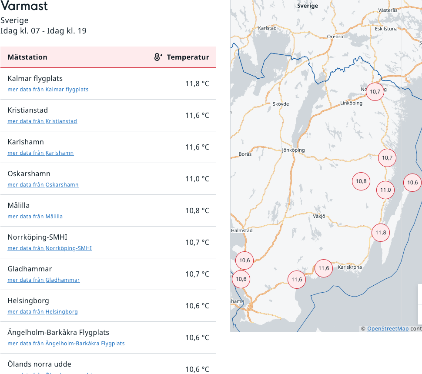Click the 10,7 marker at Norrköping
Viewport: 422px width, 374px height.
(x=375, y=92)
